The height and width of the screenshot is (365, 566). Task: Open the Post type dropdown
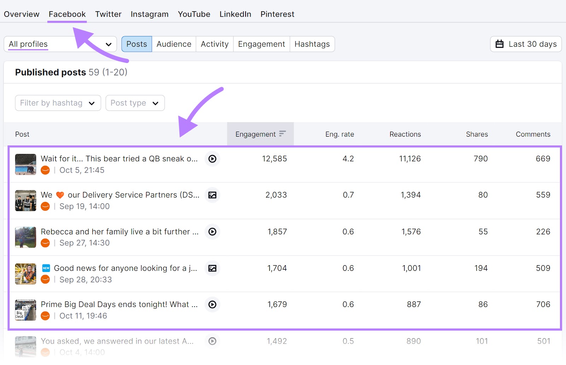click(135, 103)
